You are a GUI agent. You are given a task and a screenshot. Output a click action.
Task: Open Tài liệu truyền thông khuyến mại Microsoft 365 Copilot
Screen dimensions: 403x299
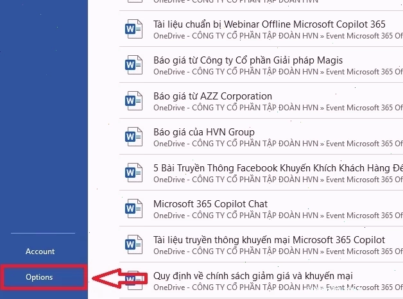point(269,240)
